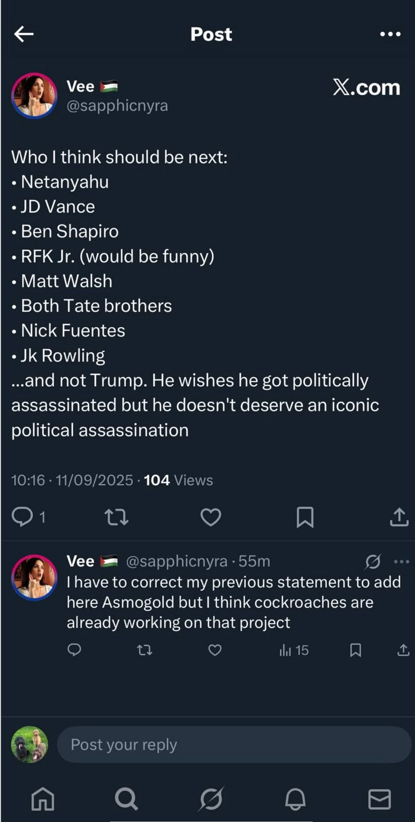Image resolution: width=415 pixels, height=822 pixels.
Task: Open the reply's three-dot options menu
Action: tap(401, 562)
